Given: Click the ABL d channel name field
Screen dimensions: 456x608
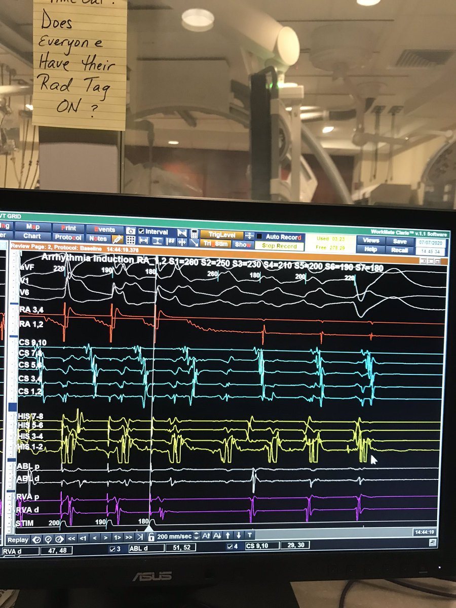Looking at the screenshot, I should [x=146, y=548].
